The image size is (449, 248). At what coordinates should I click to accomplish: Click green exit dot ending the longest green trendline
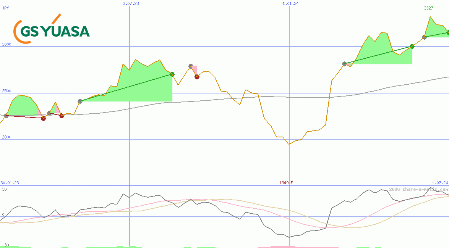(172, 74)
